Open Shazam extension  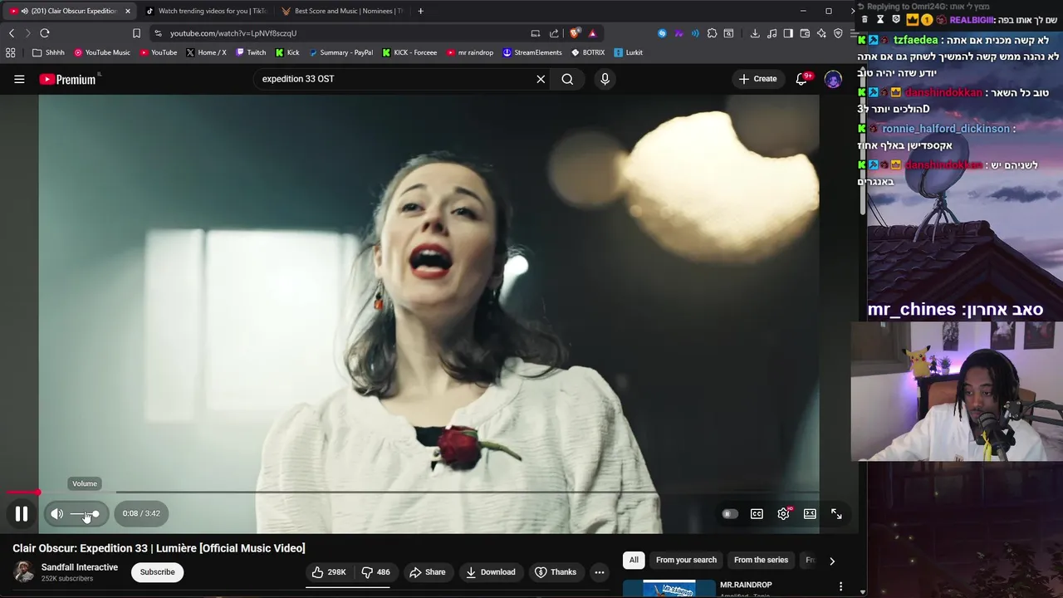pos(662,33)
